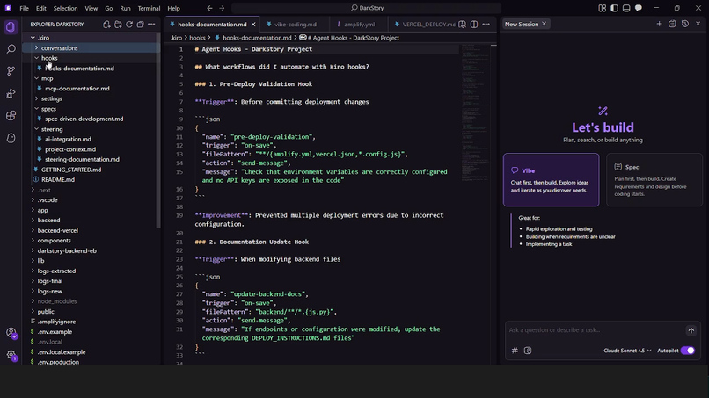Create a new file in the Explorer

(x=106, y=25)
